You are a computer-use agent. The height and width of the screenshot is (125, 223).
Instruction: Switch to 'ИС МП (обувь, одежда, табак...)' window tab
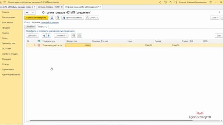pos(16,7)
